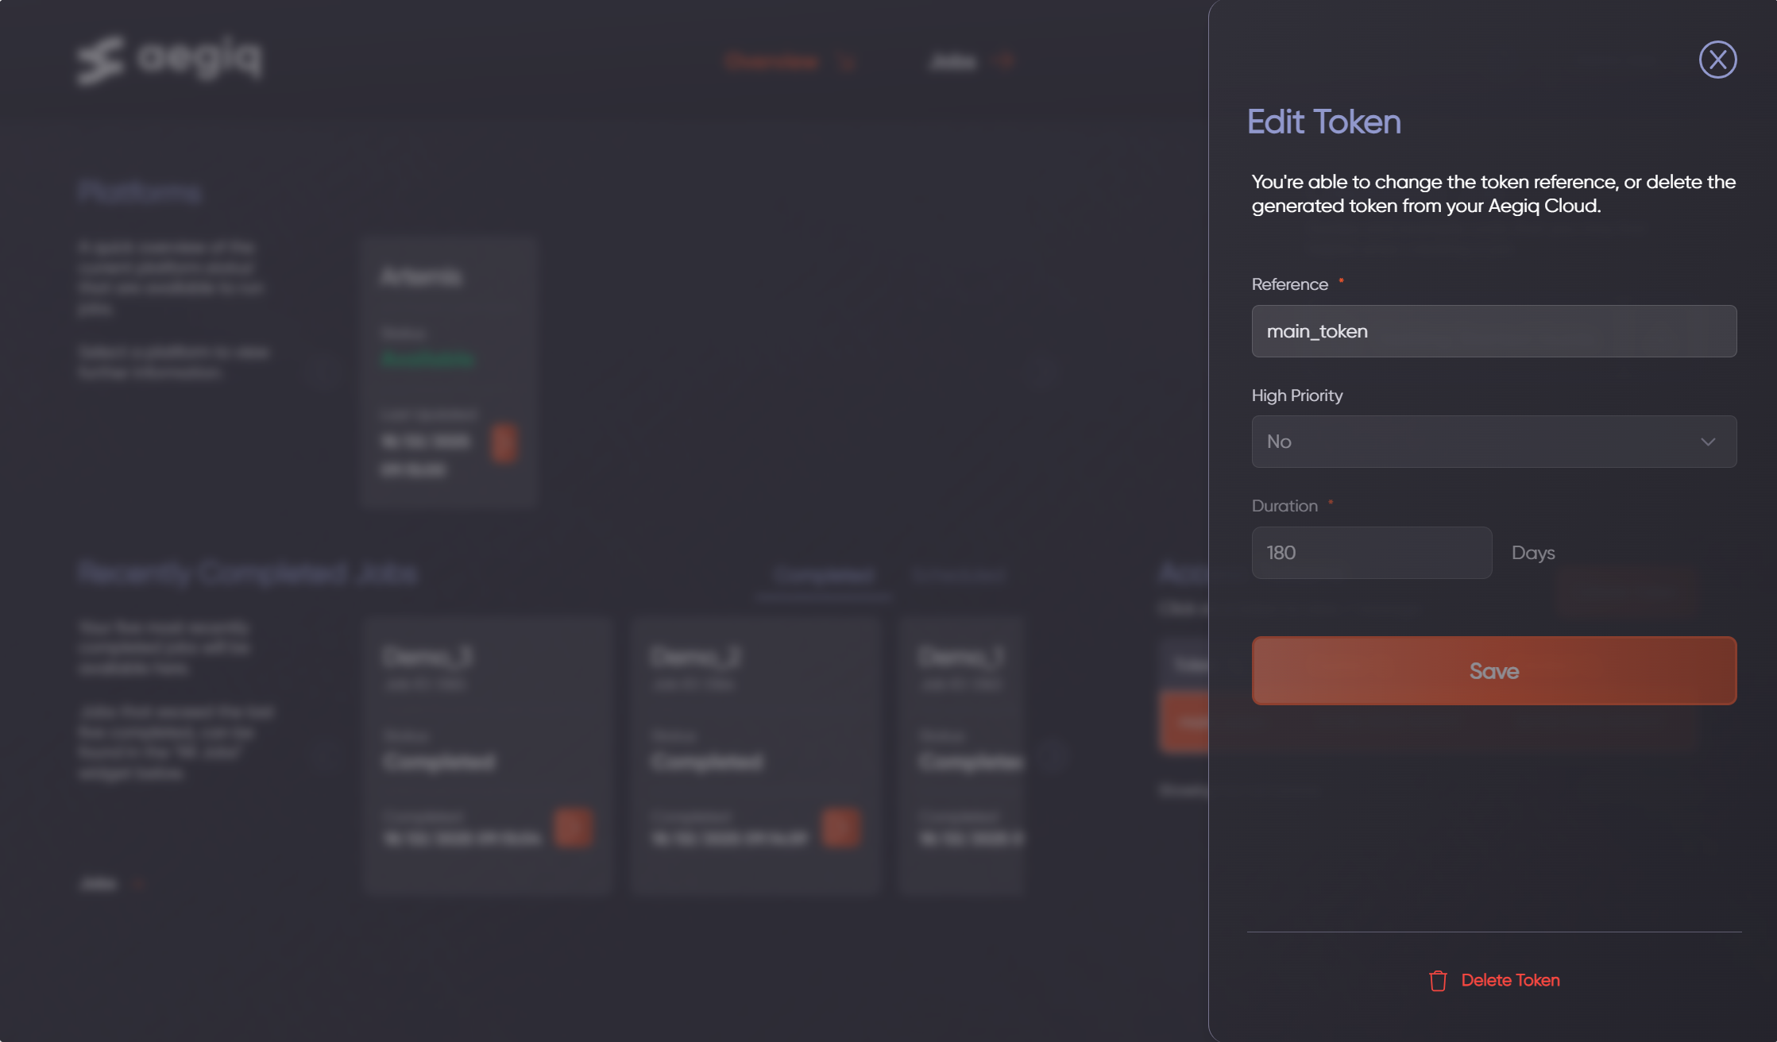This screenshot has height=1042, width=1777.
Task: Switch to the Completed jobs tab
Action: click(823, 575)
